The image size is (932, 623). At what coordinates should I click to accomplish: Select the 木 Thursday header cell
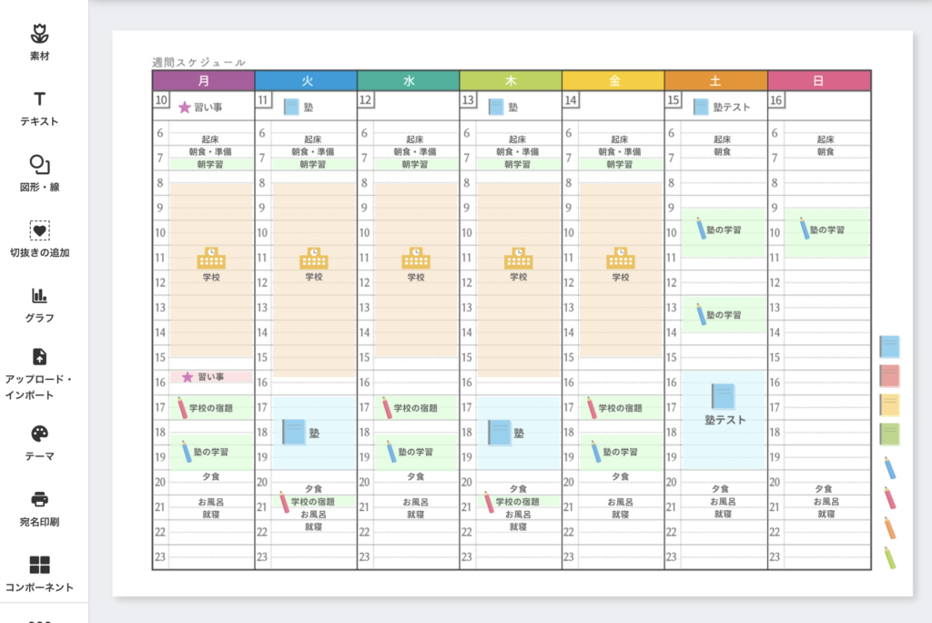click(511, 80)
